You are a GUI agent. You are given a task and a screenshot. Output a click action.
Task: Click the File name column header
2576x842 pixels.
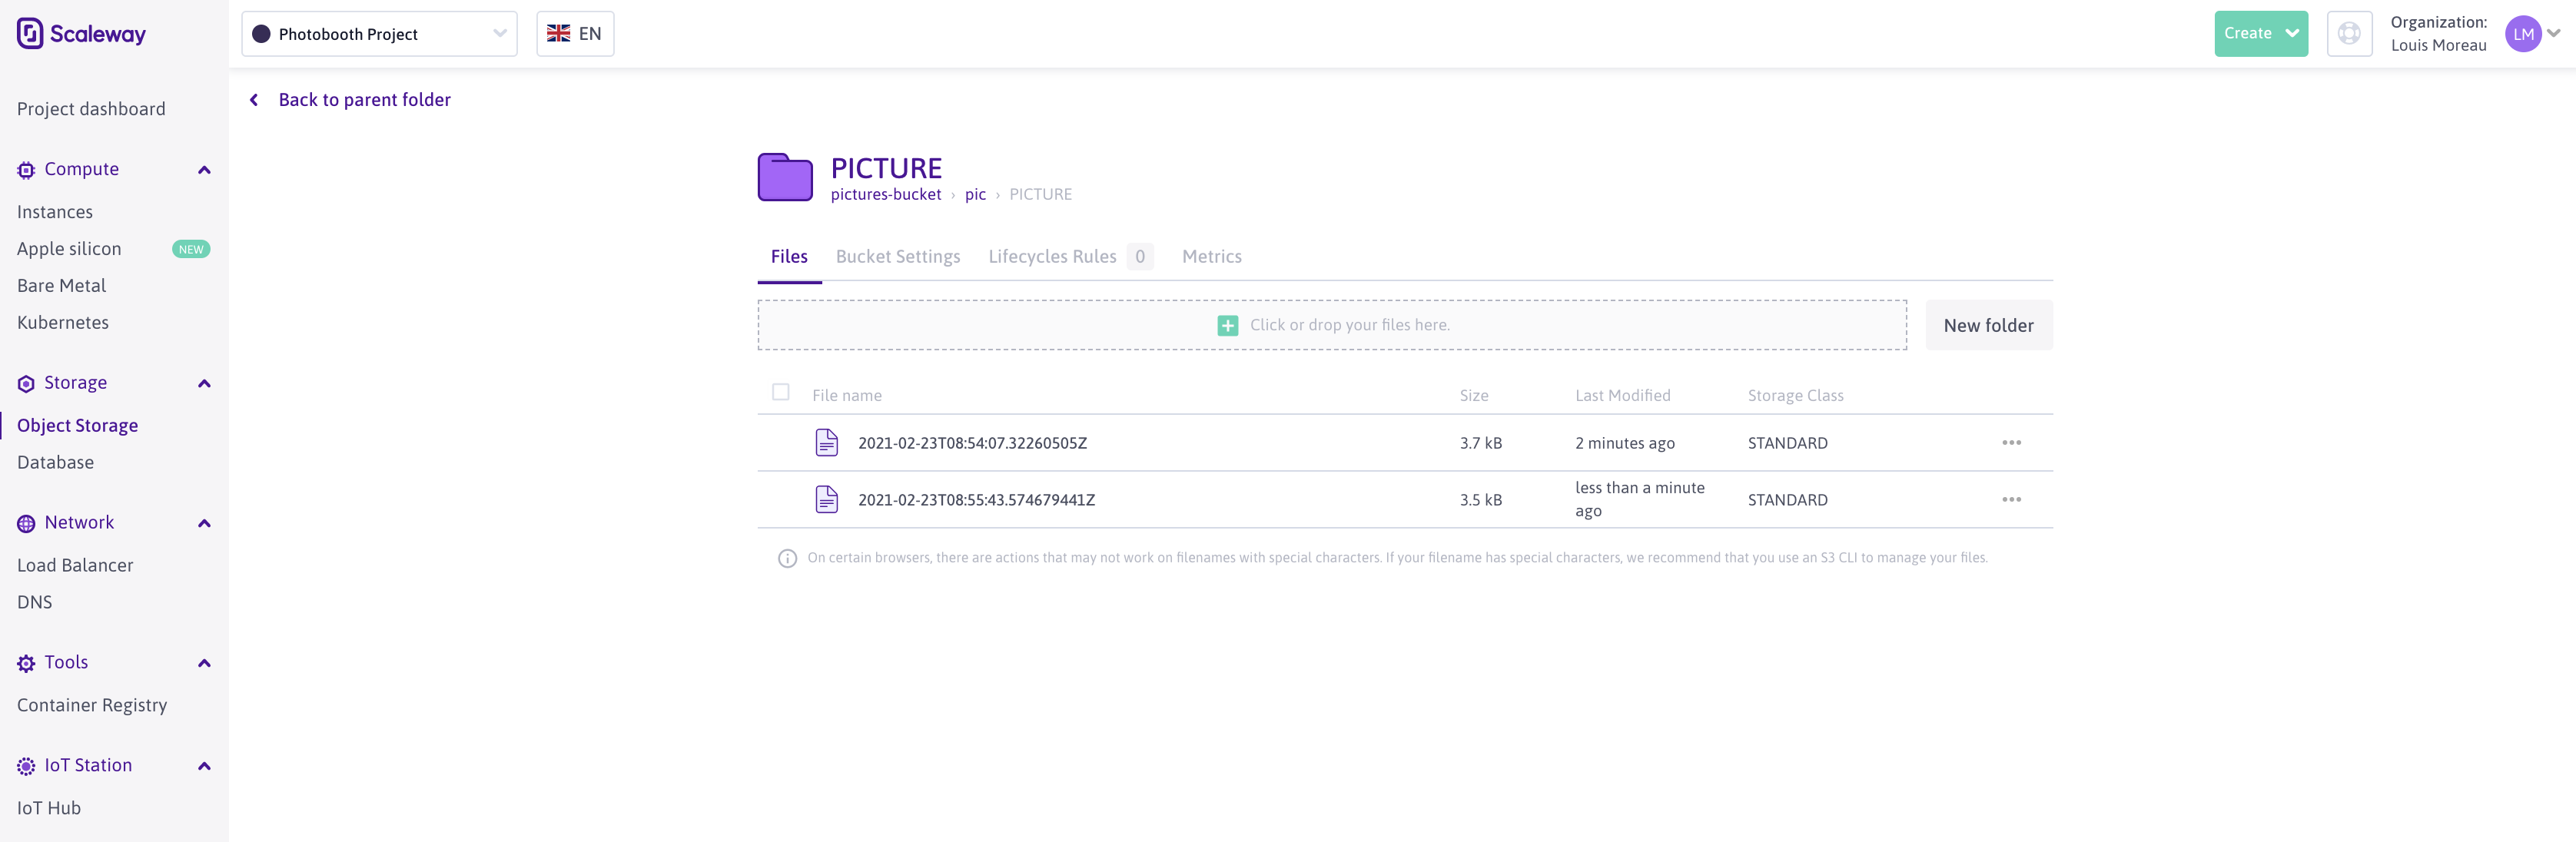coord(846,395)
